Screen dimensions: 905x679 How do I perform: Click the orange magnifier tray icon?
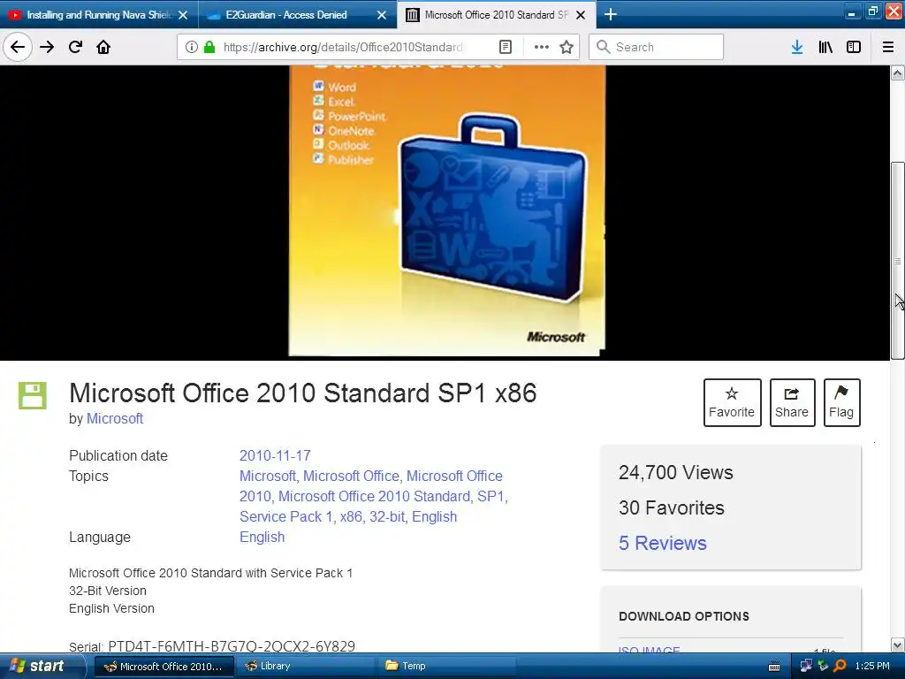(x=840, y=667)
